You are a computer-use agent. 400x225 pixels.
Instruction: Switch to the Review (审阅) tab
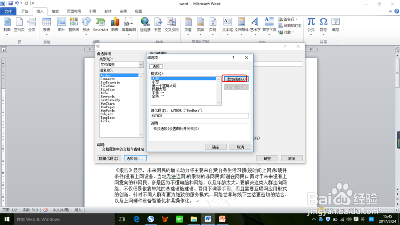[123, 11]
